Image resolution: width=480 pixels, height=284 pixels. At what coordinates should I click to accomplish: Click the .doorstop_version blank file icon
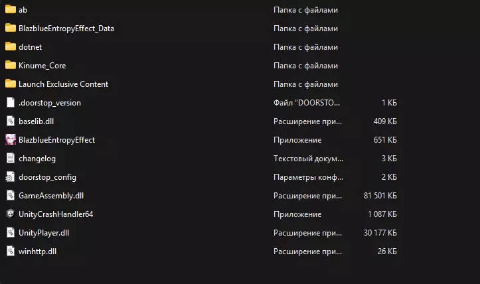[10, 103]
